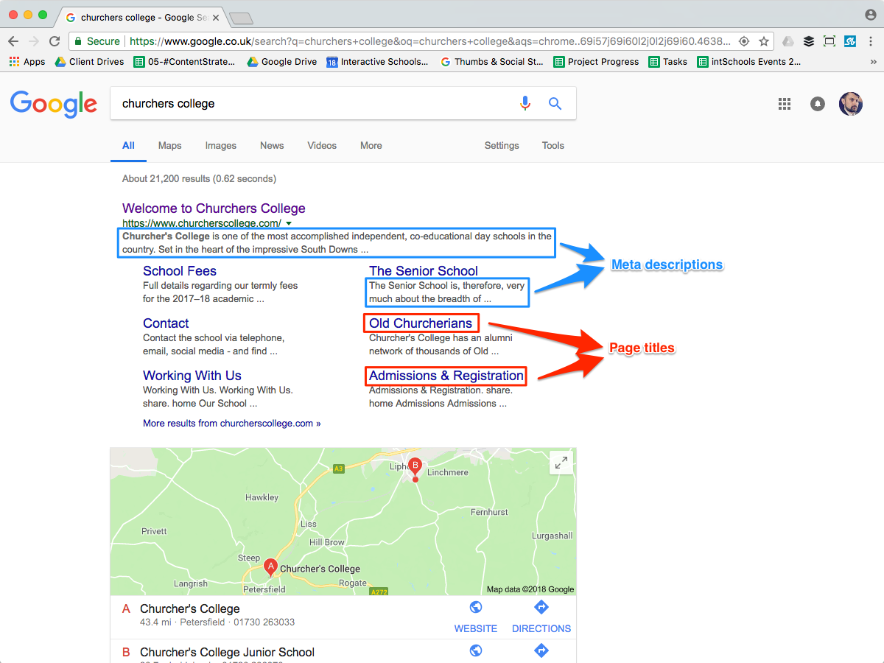Go back to the previous page
The image size is (884, 663).
coord(13,41)
